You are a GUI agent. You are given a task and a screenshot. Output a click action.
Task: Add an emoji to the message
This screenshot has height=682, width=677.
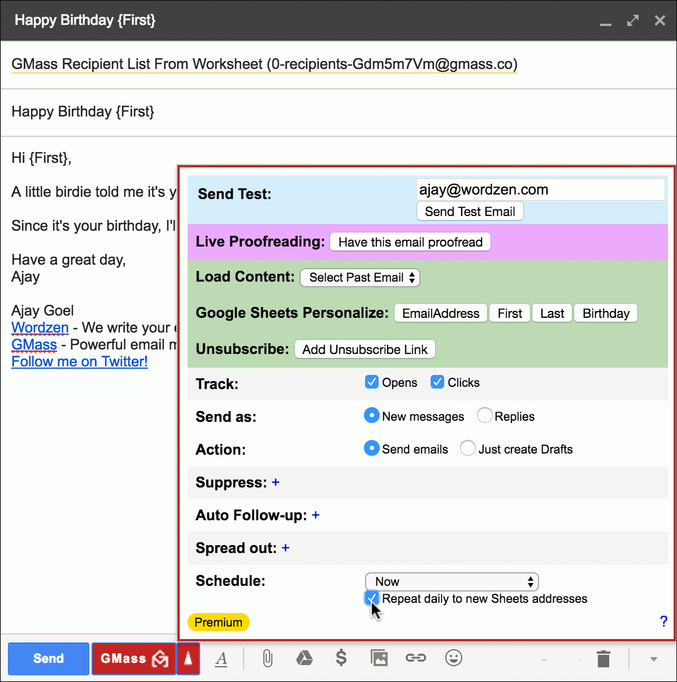point(453,658)
